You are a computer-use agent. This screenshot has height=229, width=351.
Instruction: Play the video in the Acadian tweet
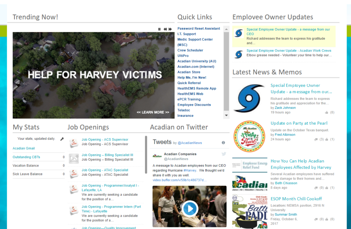tap(190, 208)
